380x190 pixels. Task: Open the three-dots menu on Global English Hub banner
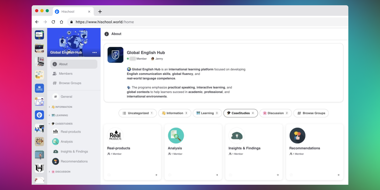94,53
